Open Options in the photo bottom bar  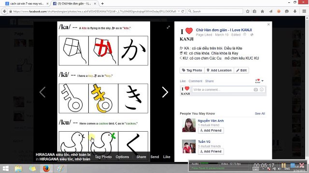tap(122, 157)
